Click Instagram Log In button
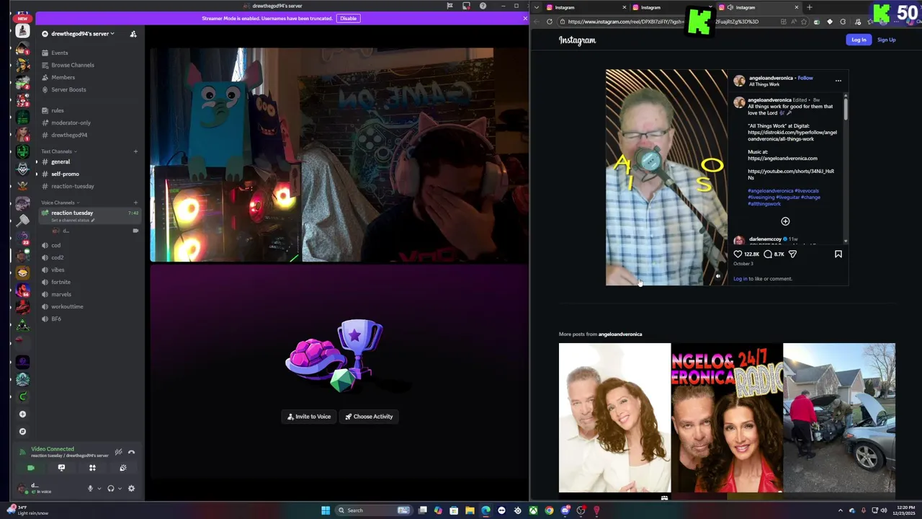Viewport: 922px width, 519px height. tap(859, 40)
